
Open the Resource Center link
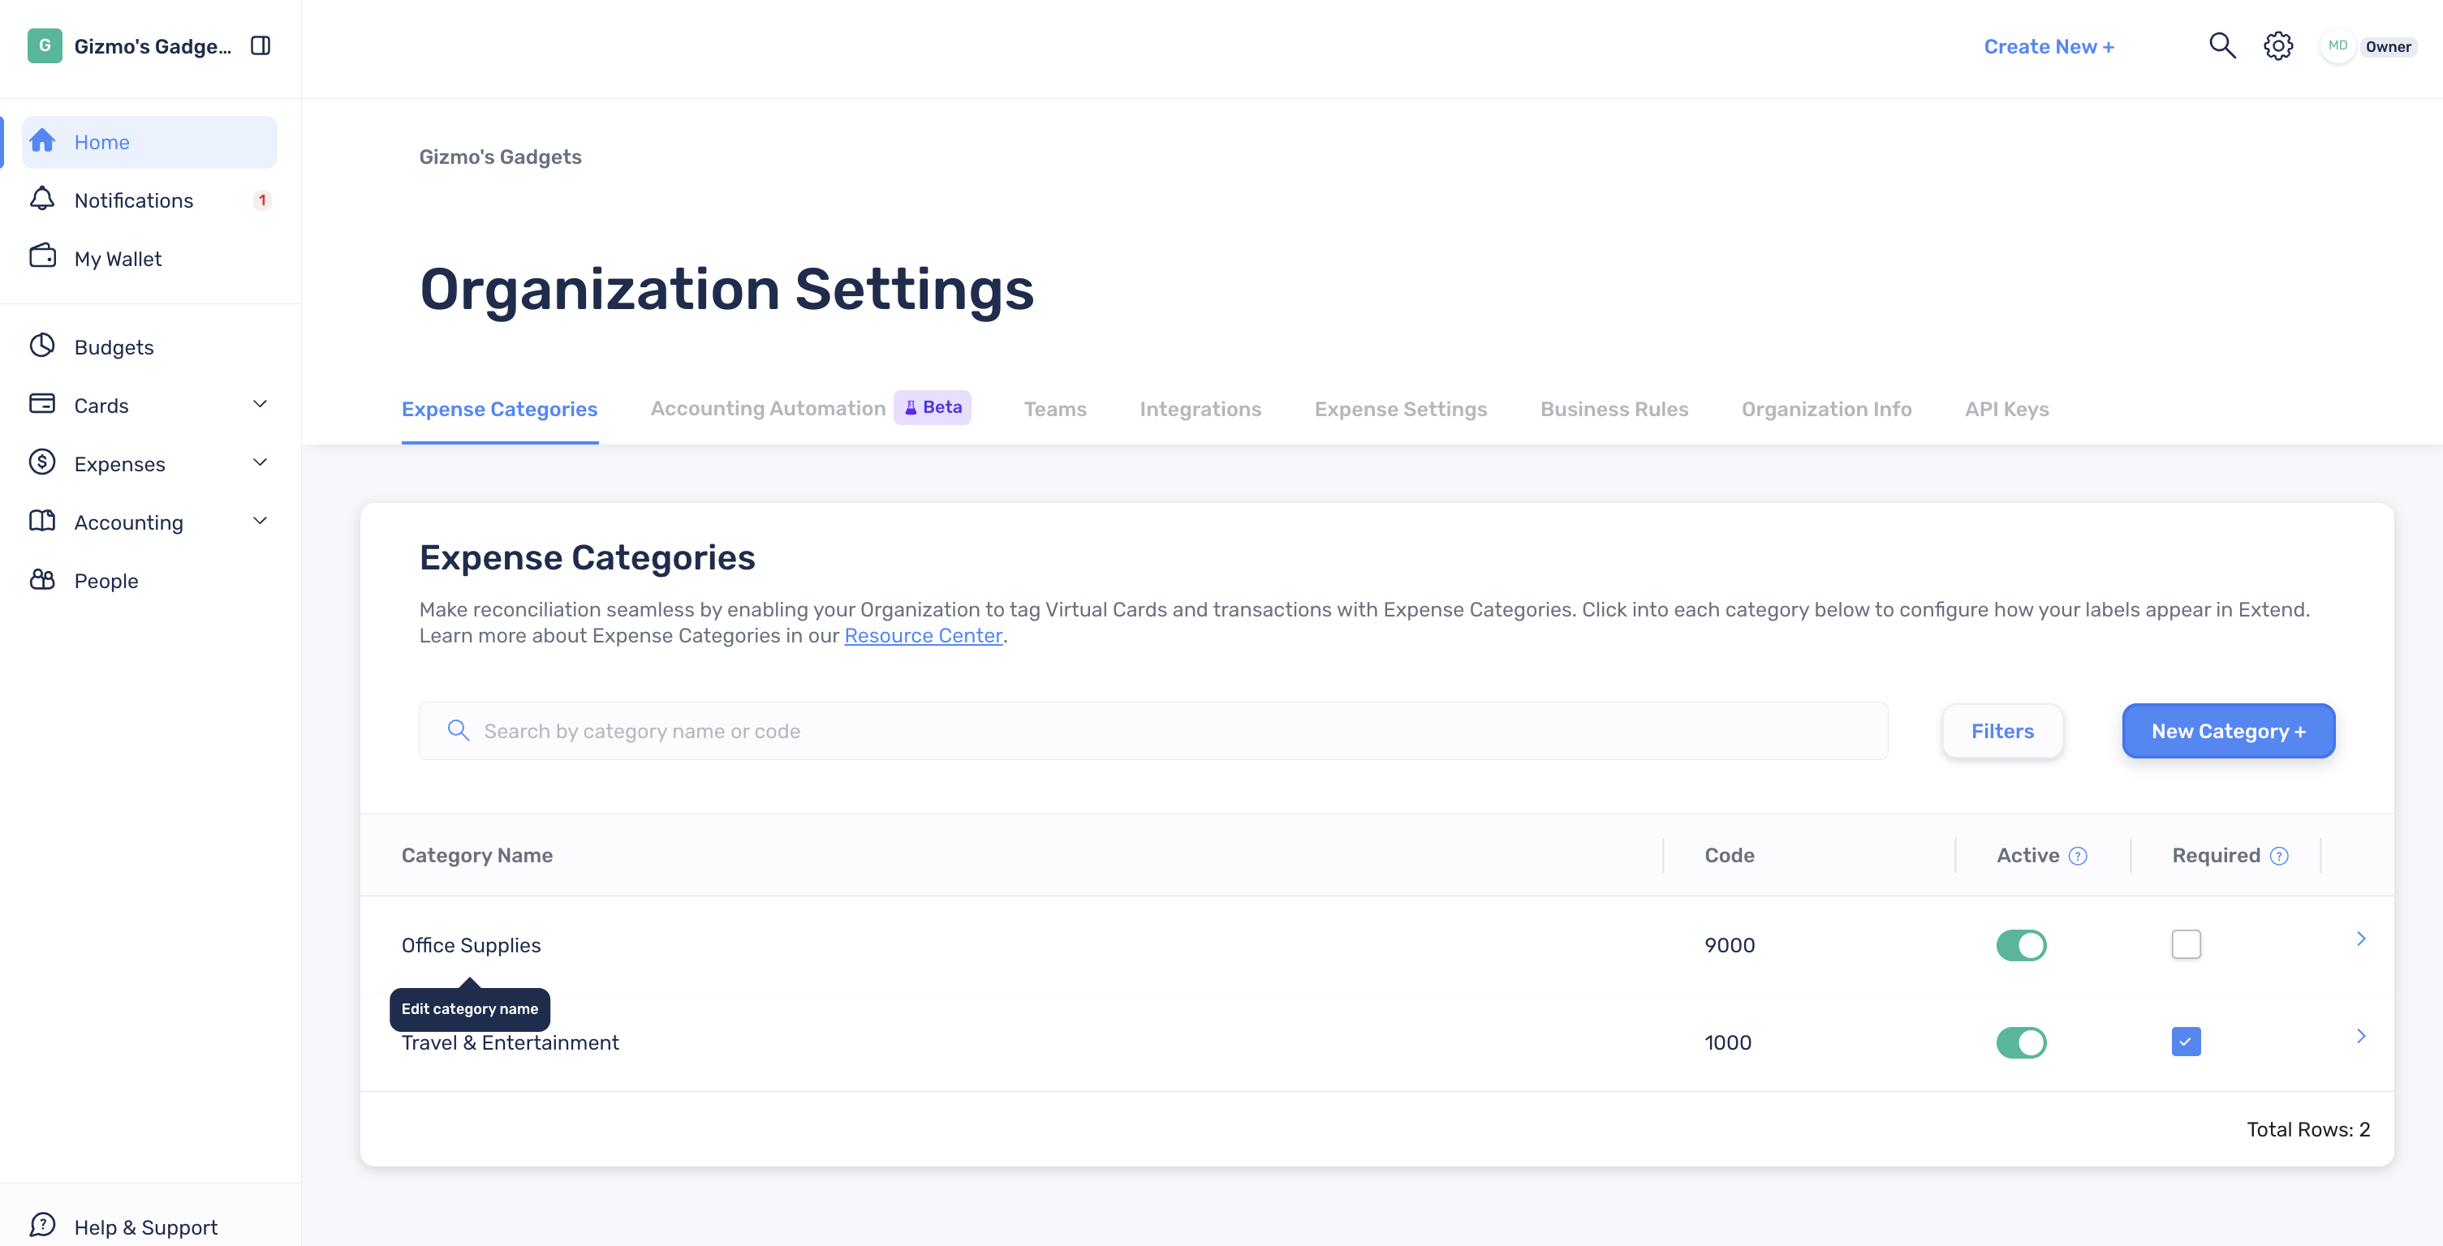click(x=923, y=636)
